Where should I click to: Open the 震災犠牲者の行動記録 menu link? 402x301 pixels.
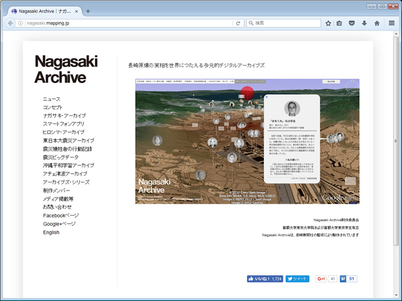point(67,149)
